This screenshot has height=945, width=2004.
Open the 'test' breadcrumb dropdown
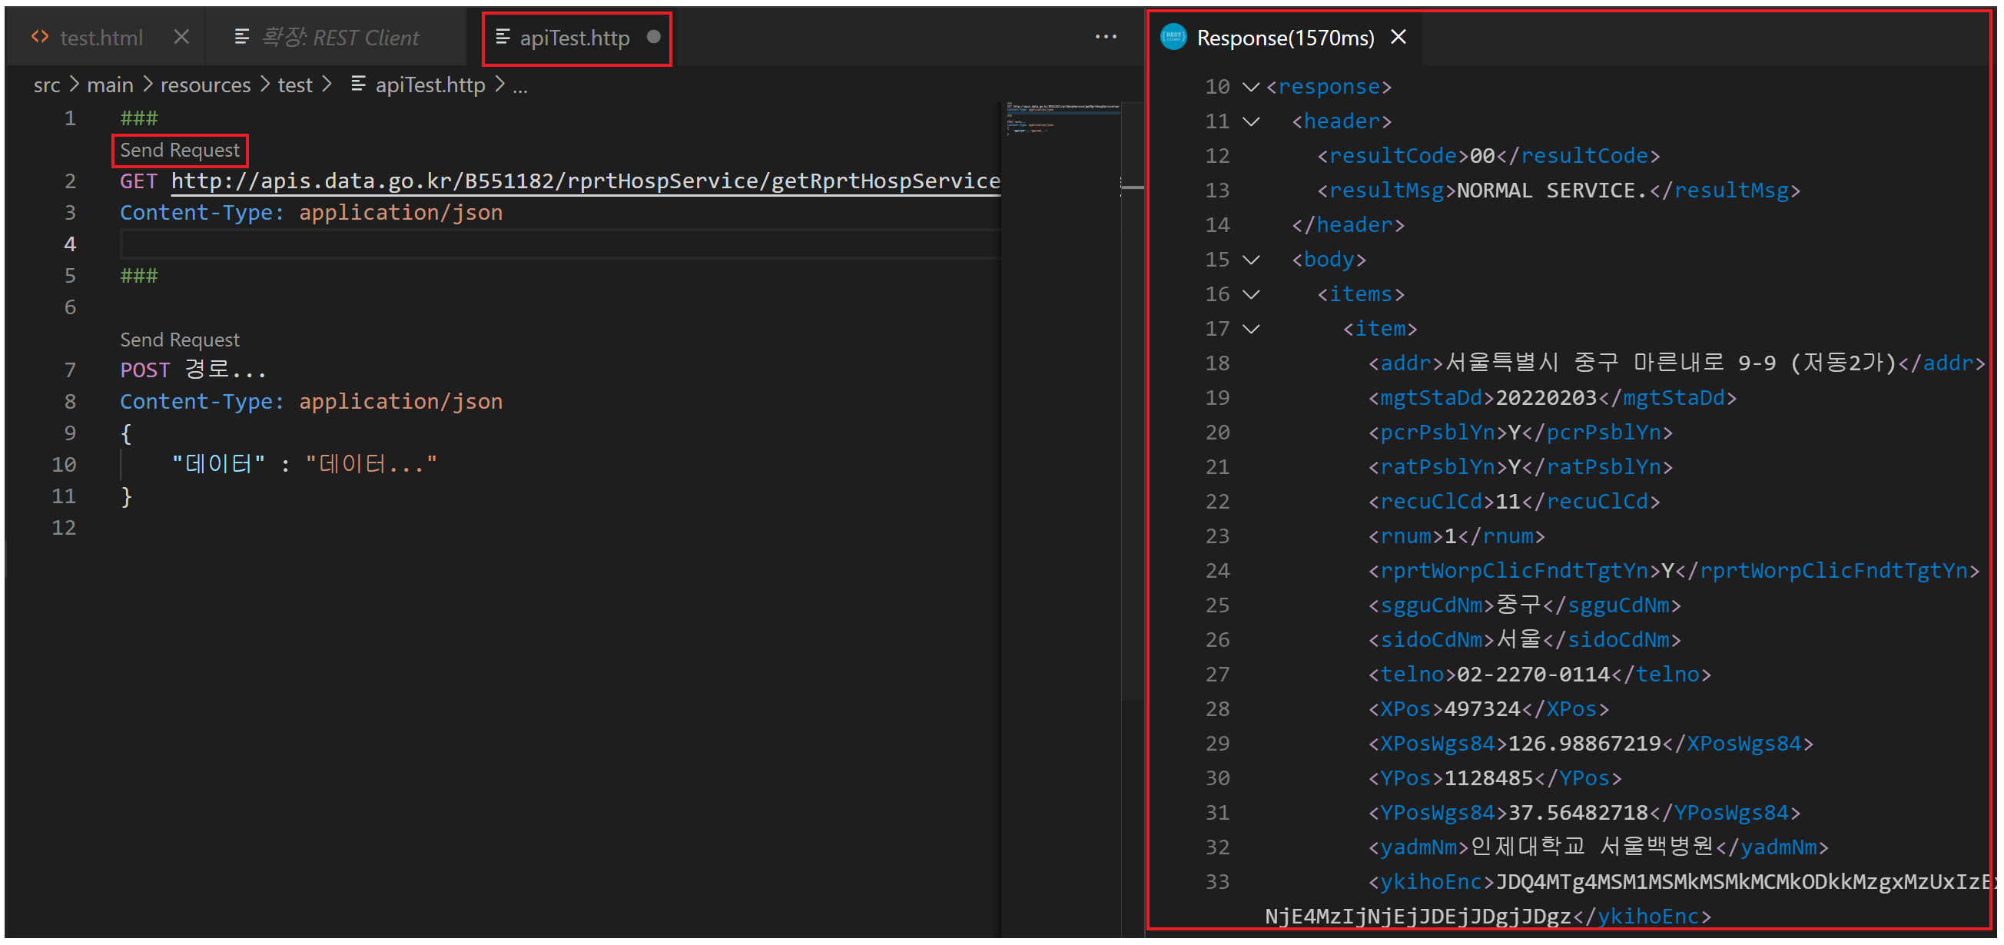(x=295, y=84)
